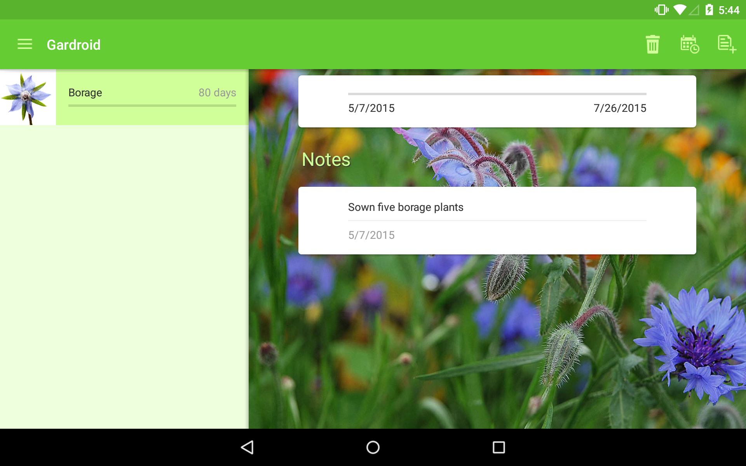Screen dimensions: 746x466
Task: Check the Wi-Fi status icon
Action: 680,10
